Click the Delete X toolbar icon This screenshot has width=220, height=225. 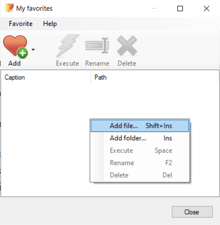[127, 46]
